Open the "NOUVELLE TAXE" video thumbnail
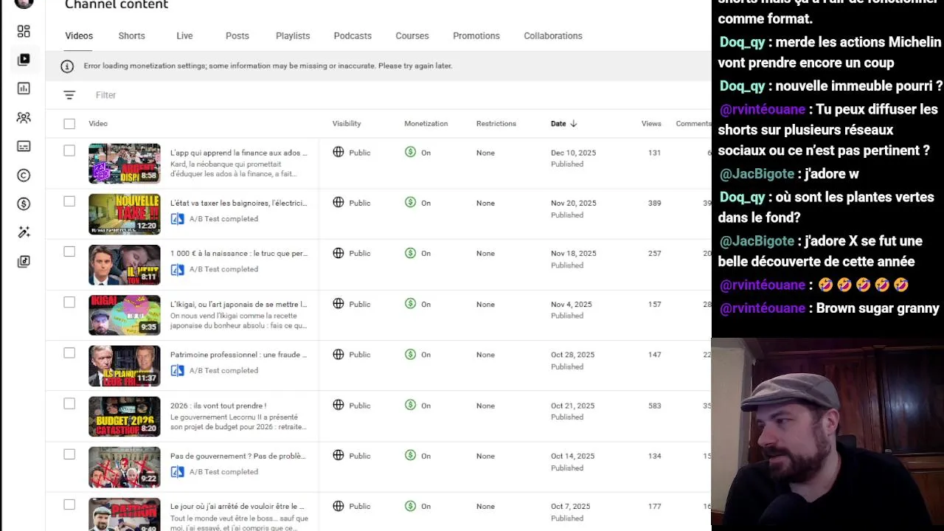 [124, 214]
